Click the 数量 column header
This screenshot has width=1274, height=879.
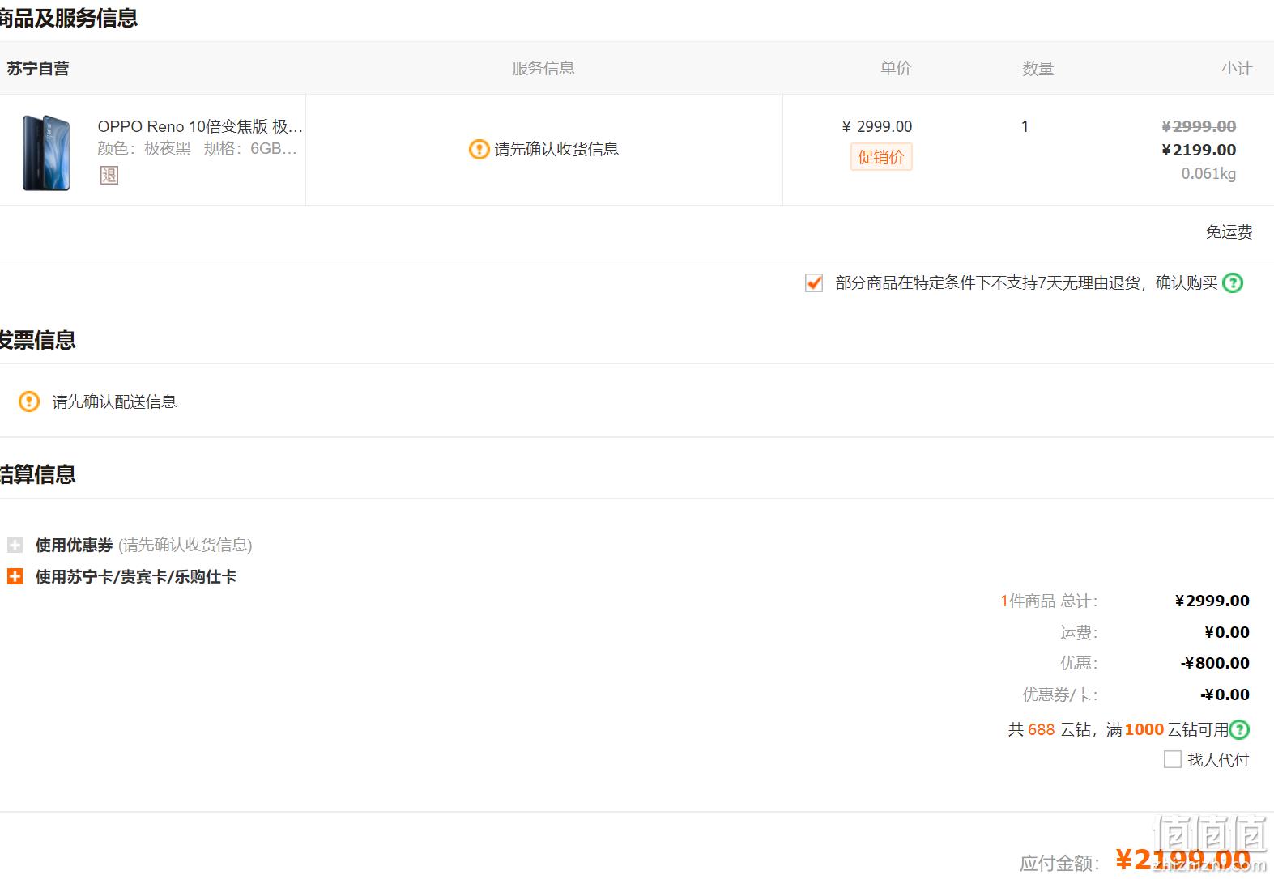pyautogui.click(x=1038, y=69)
